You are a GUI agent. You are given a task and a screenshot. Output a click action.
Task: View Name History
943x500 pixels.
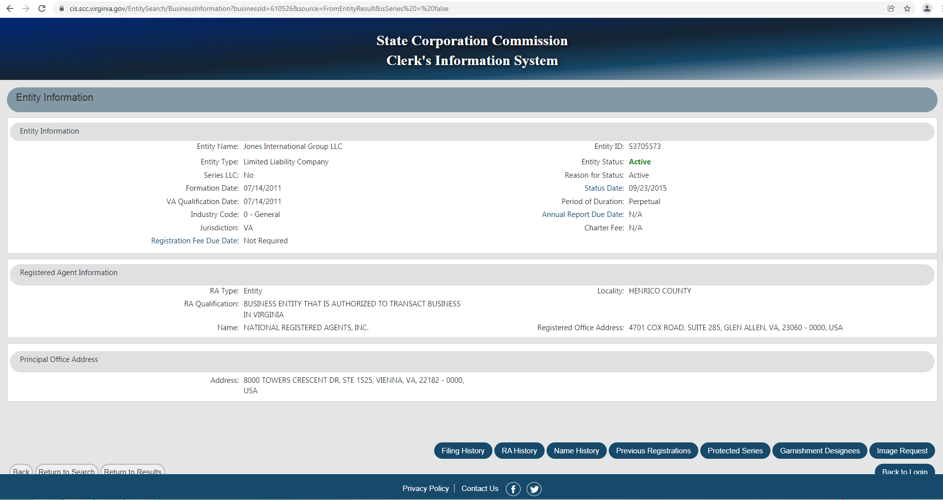coord(576,451)
